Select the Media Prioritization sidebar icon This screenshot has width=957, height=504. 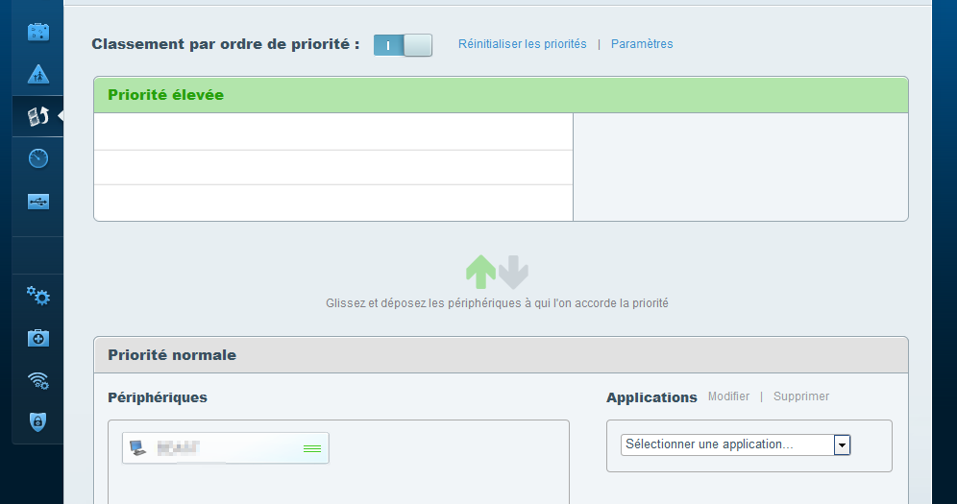click(x=38, y=116)
